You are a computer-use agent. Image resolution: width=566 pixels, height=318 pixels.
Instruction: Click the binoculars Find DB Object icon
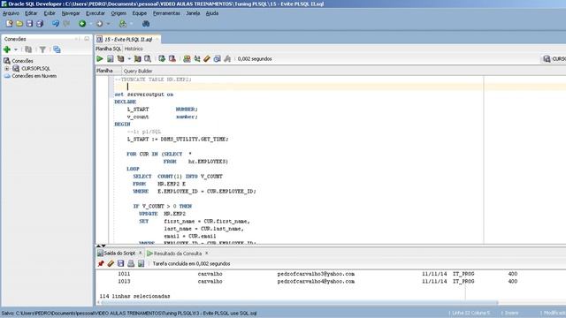coord(146,24)
